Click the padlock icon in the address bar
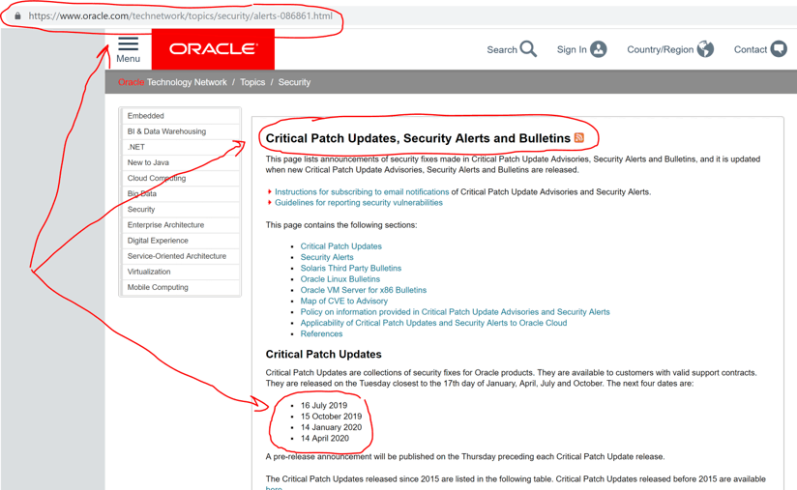Image resolution: width=797 pixels, height=490 pixels. tap(17, 15)
